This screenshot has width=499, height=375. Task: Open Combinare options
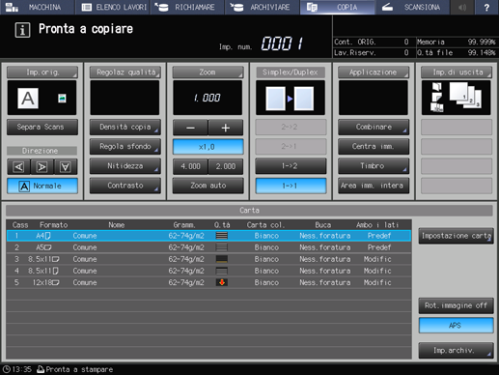tap(374, 127)
